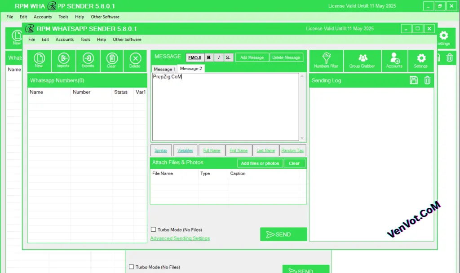
Task: Open Settings gear in front window toolbar
Action: coord(420,61)
